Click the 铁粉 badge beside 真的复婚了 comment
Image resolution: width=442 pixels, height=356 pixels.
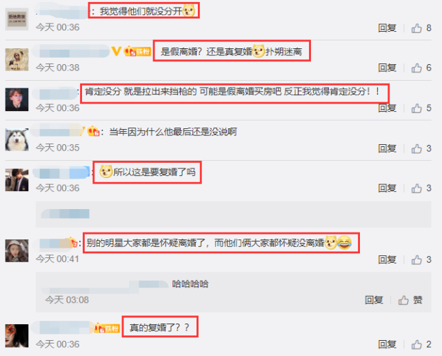[107, 328]
